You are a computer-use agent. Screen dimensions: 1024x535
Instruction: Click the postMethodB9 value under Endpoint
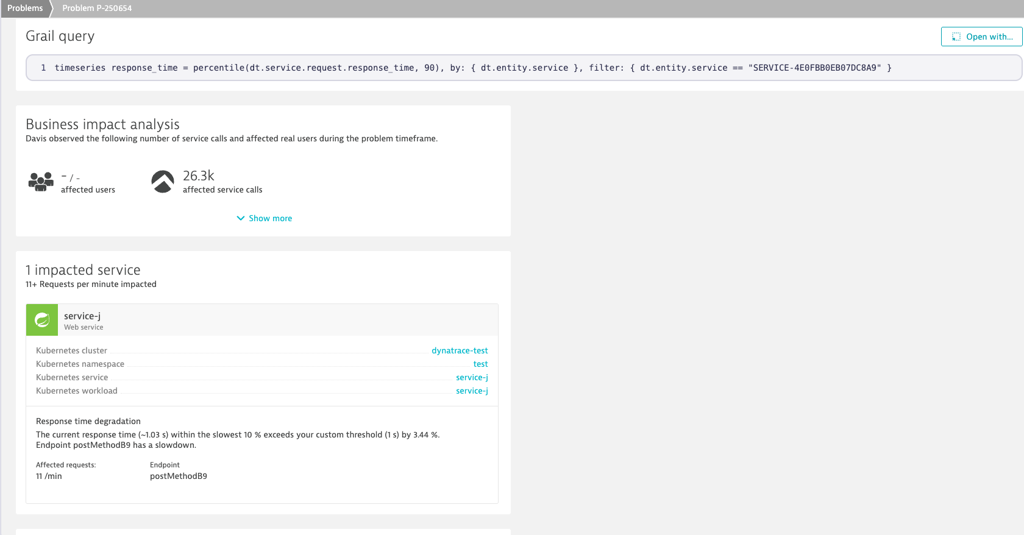[179, 476]
